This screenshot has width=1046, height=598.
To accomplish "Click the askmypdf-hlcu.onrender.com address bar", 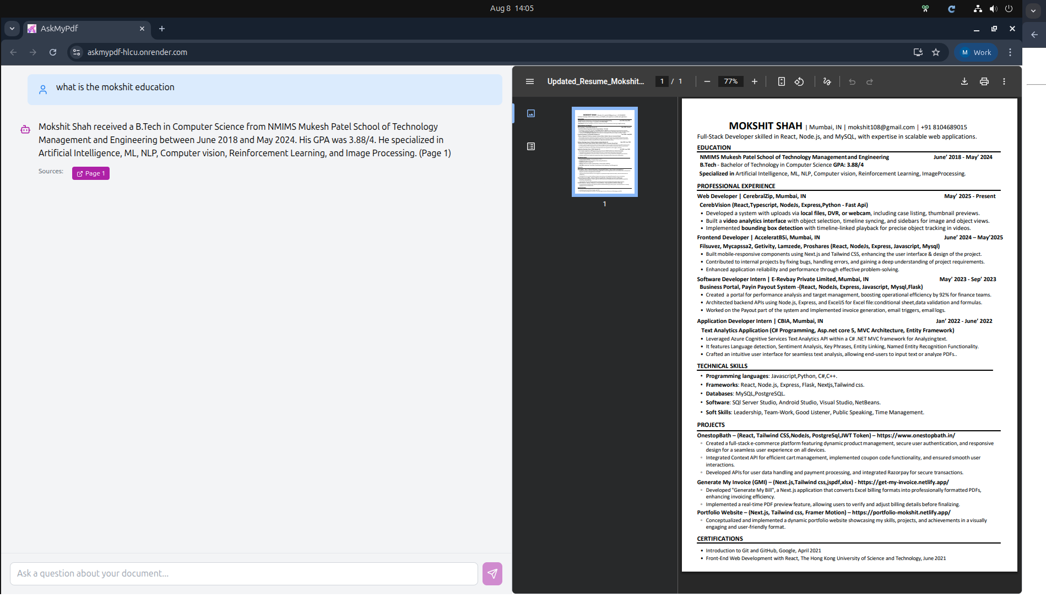I will (137, 52).
